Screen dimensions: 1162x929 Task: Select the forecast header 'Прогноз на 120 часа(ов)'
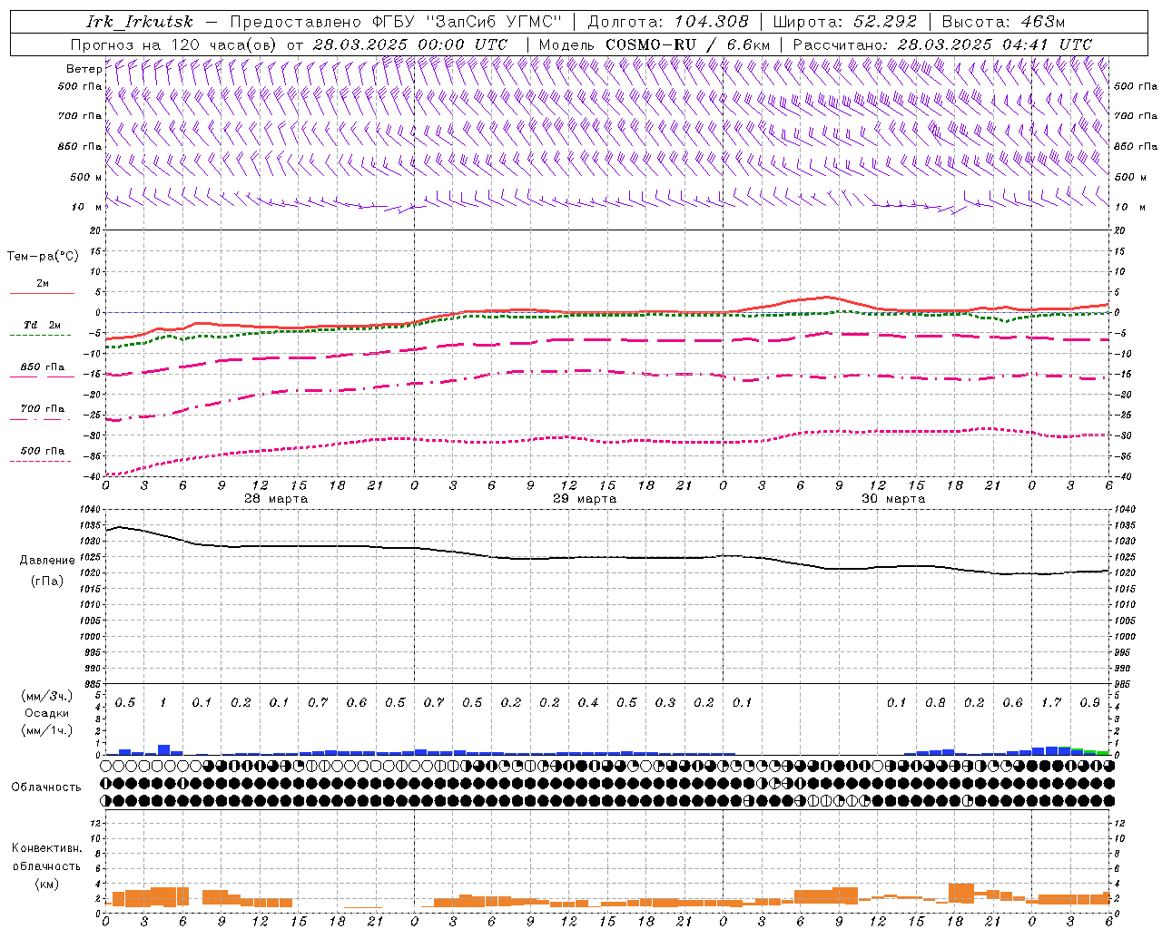click(x=174, y=44)
